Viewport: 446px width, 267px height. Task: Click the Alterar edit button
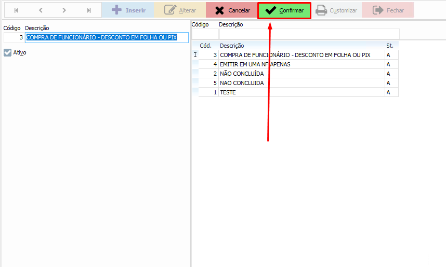pyautogui.click(x=180, y=10)
